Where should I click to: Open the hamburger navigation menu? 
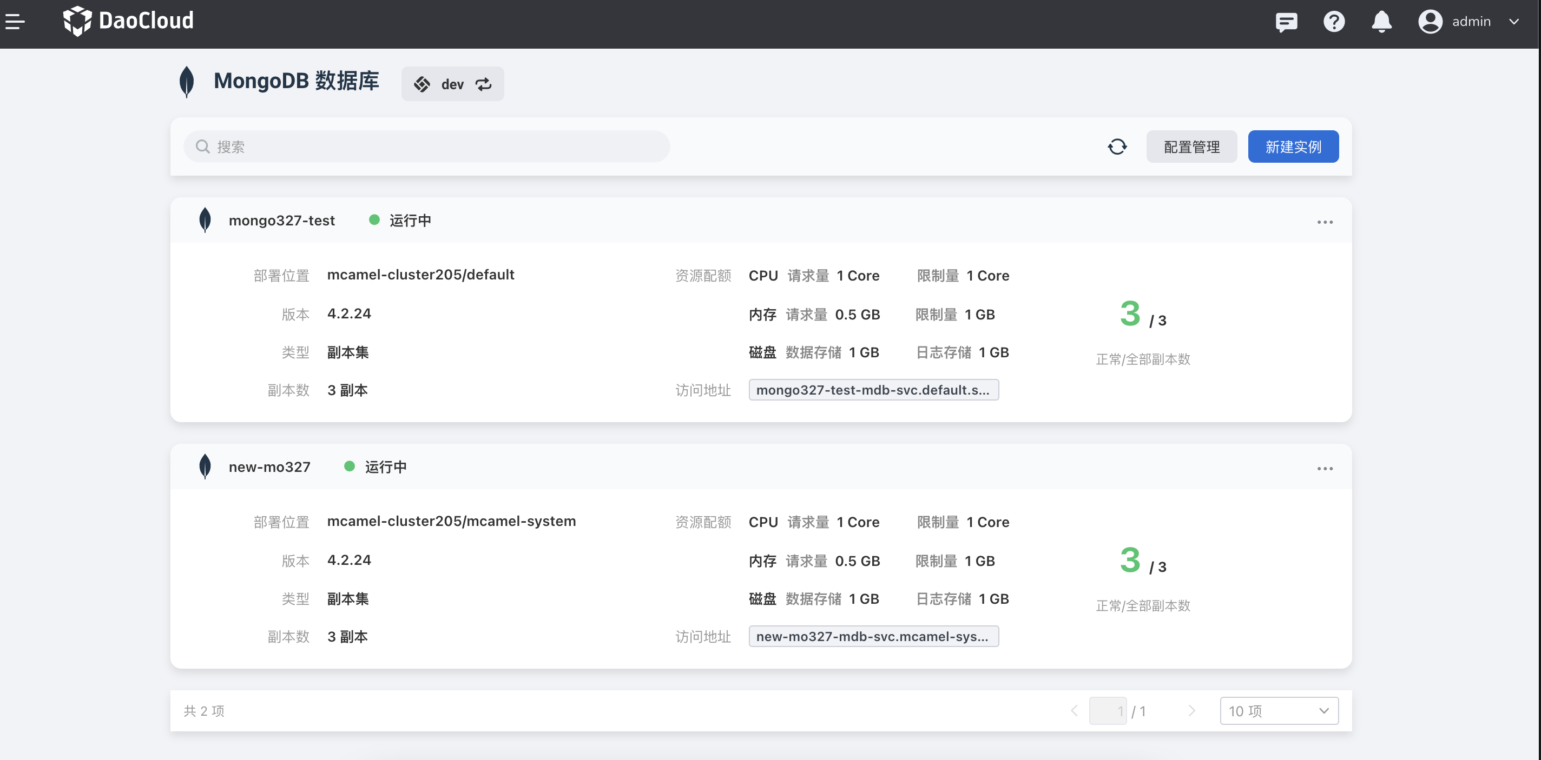pyautogui.click(x=15, y=22)
